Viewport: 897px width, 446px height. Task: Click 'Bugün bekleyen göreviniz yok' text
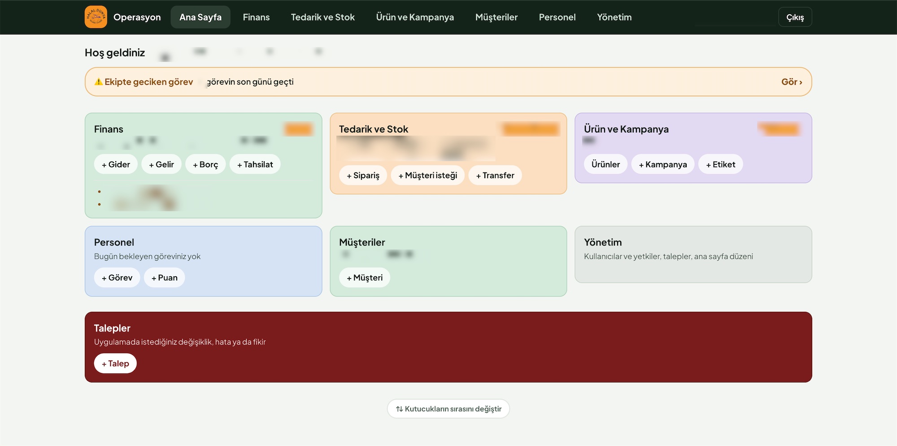click(x=147, y=257)
